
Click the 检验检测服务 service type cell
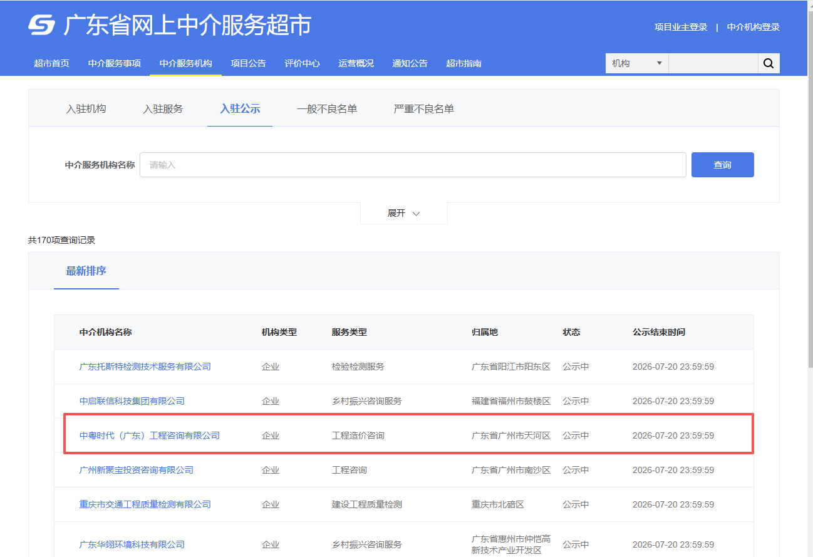coord(358,367)
